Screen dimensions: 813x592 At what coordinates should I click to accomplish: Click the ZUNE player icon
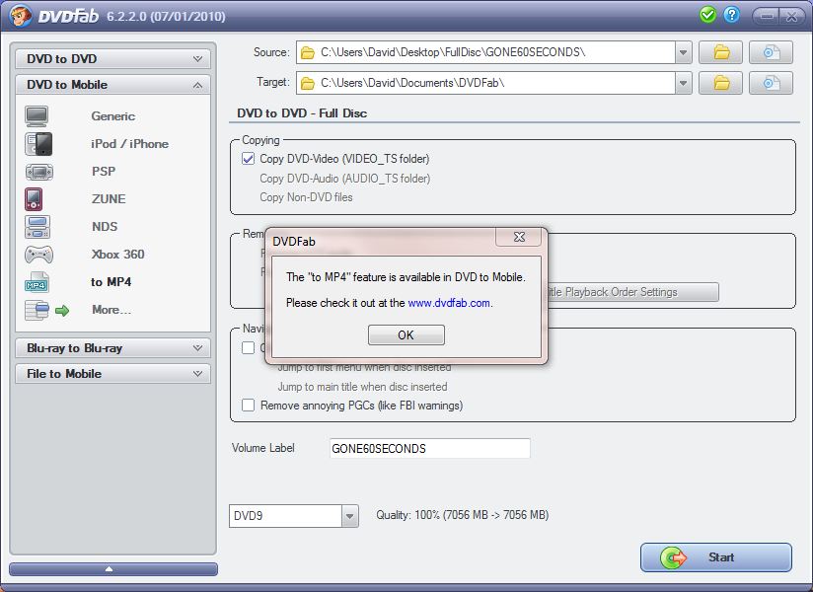pyautogui.click(x=34, y=199)
